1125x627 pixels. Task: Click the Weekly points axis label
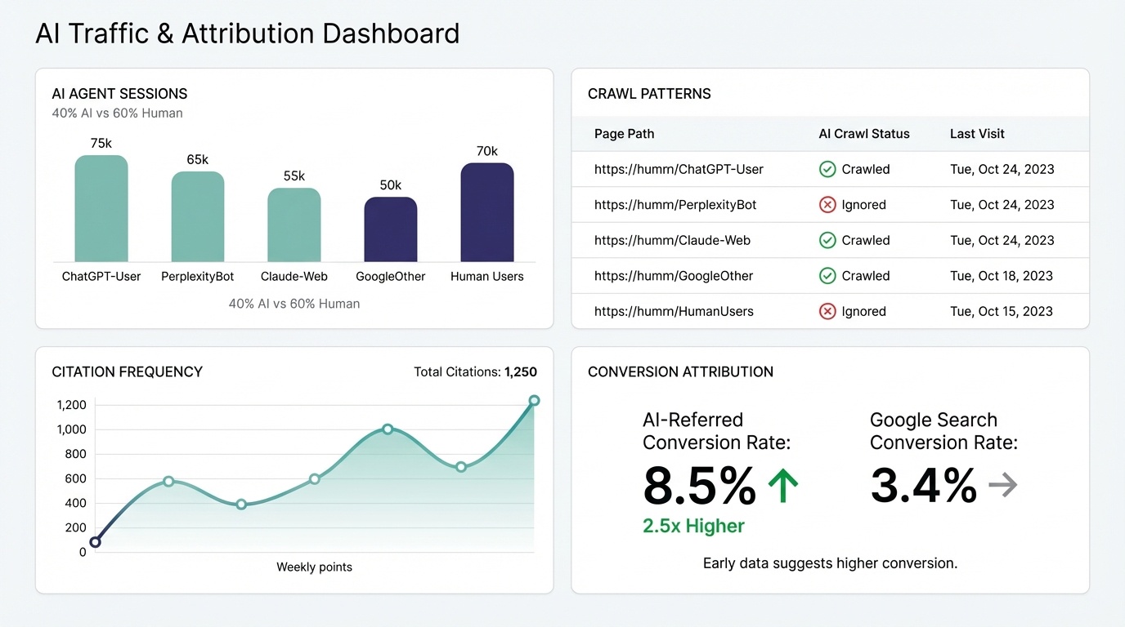[x=314, y=567]
